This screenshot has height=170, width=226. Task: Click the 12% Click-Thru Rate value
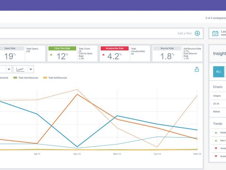(x=62, y=56)
